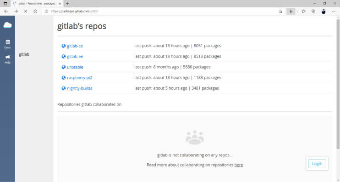Click 'gitlab's repos' heading

pos(82,26)
